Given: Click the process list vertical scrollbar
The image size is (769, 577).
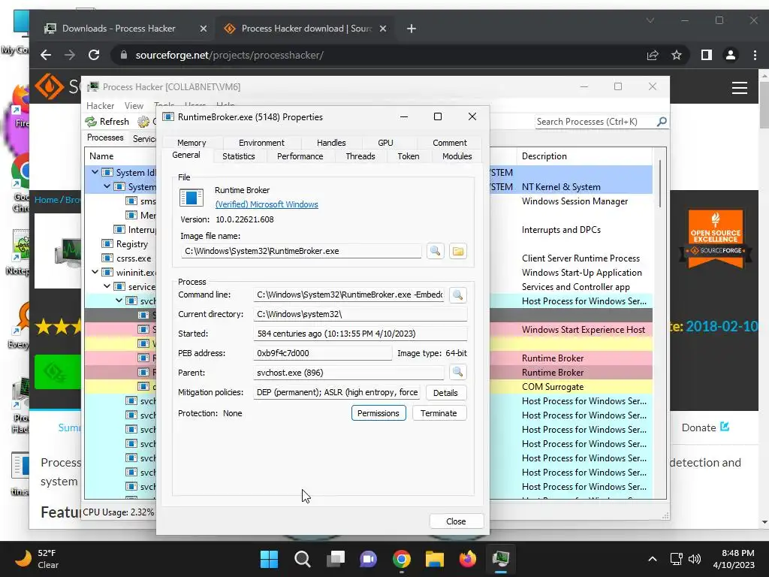Looking at the screenshot, I should [x=660, y=183].
